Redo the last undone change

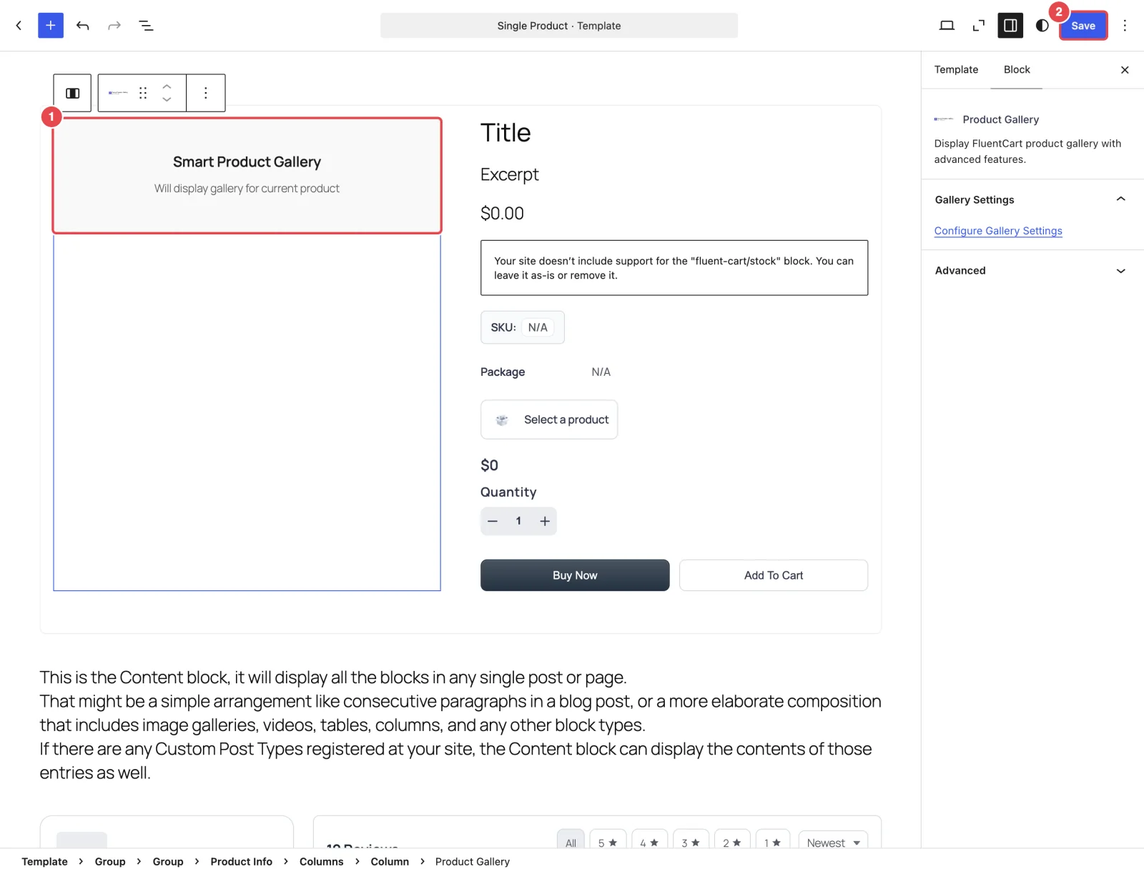(114, 26)
